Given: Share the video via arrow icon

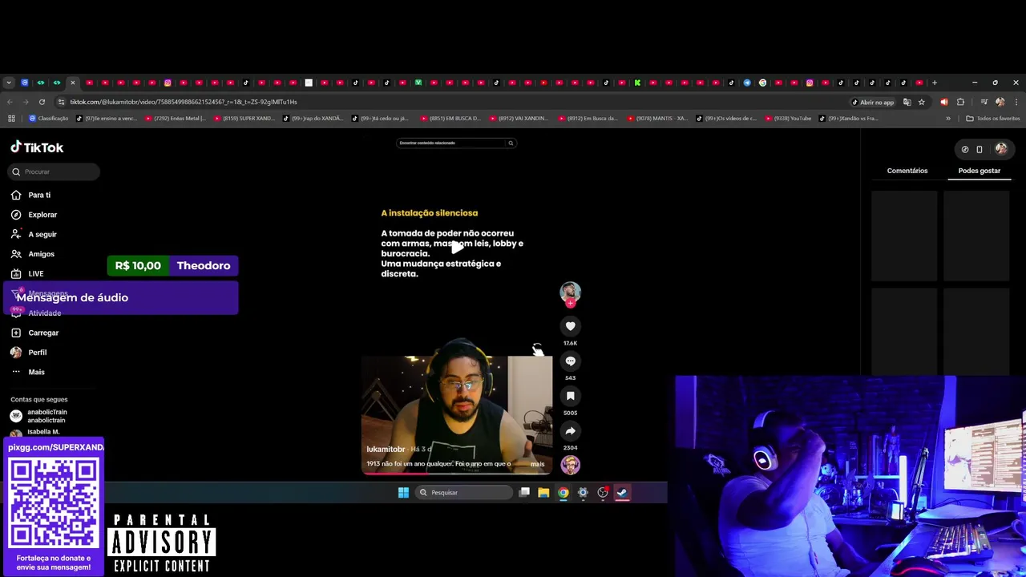Looking at the screenshot, I should coord(570,431).
